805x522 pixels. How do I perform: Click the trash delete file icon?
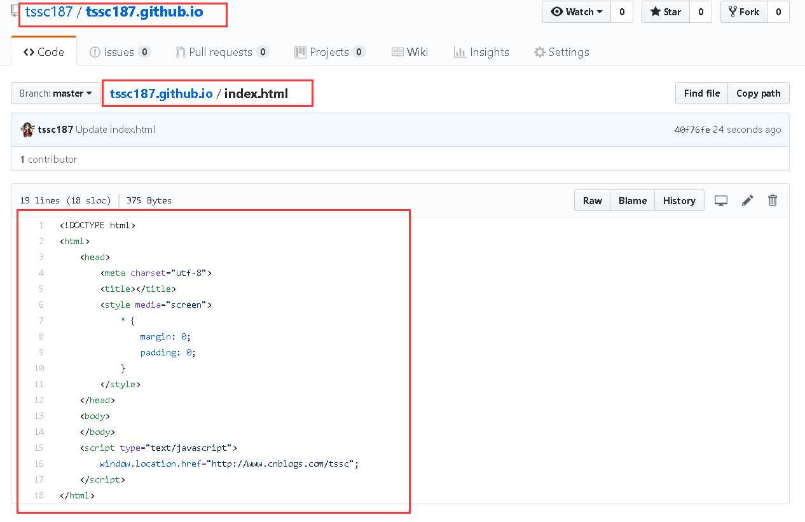(773, 200)
